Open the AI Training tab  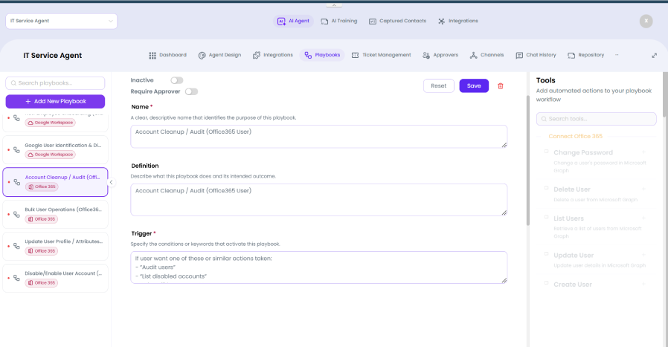tap(339, 21)
